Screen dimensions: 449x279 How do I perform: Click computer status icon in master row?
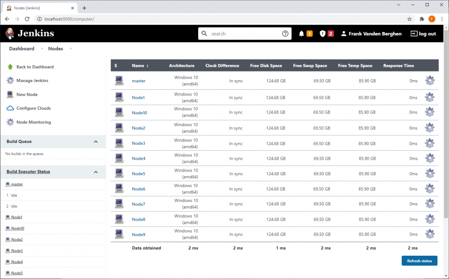119,81
